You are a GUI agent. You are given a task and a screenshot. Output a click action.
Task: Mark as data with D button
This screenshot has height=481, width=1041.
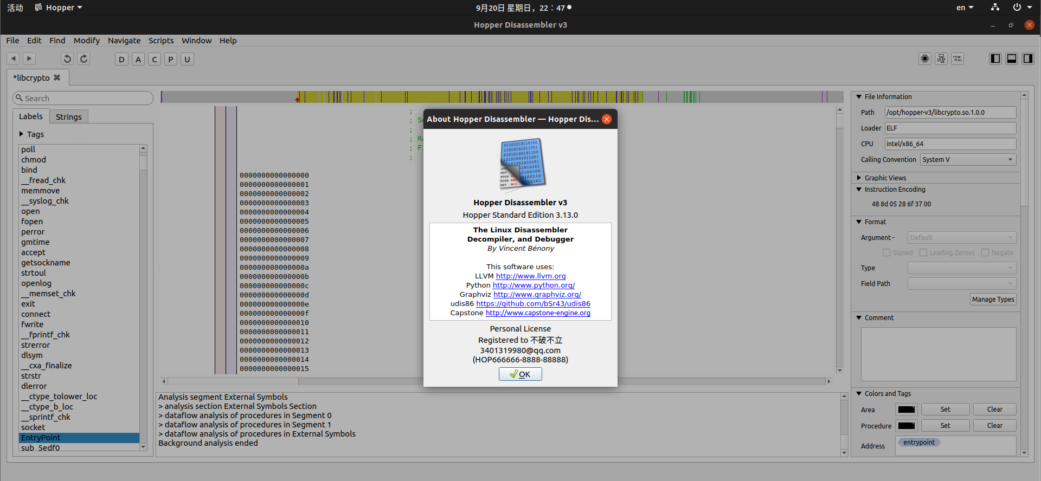[x=121, y=59]
